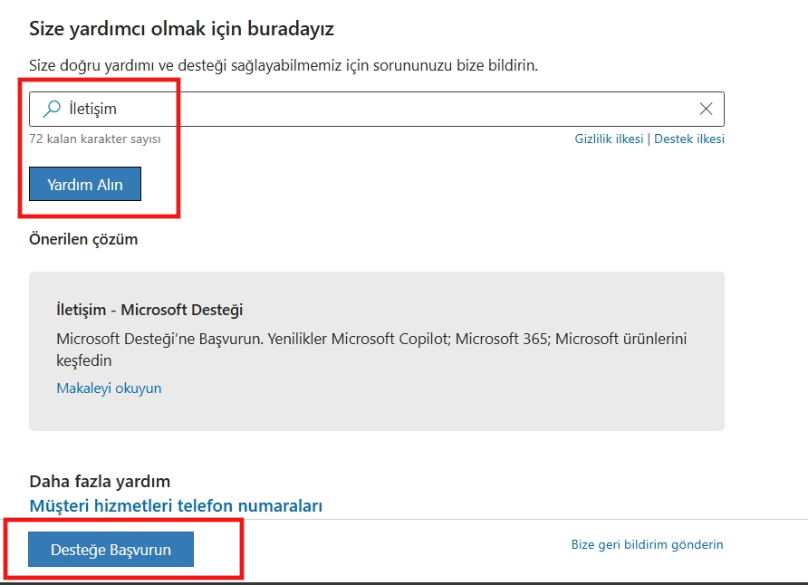Open the Gizlilik ilkesi link
This screenshot has width=808, height=585.
pos(609,139)
